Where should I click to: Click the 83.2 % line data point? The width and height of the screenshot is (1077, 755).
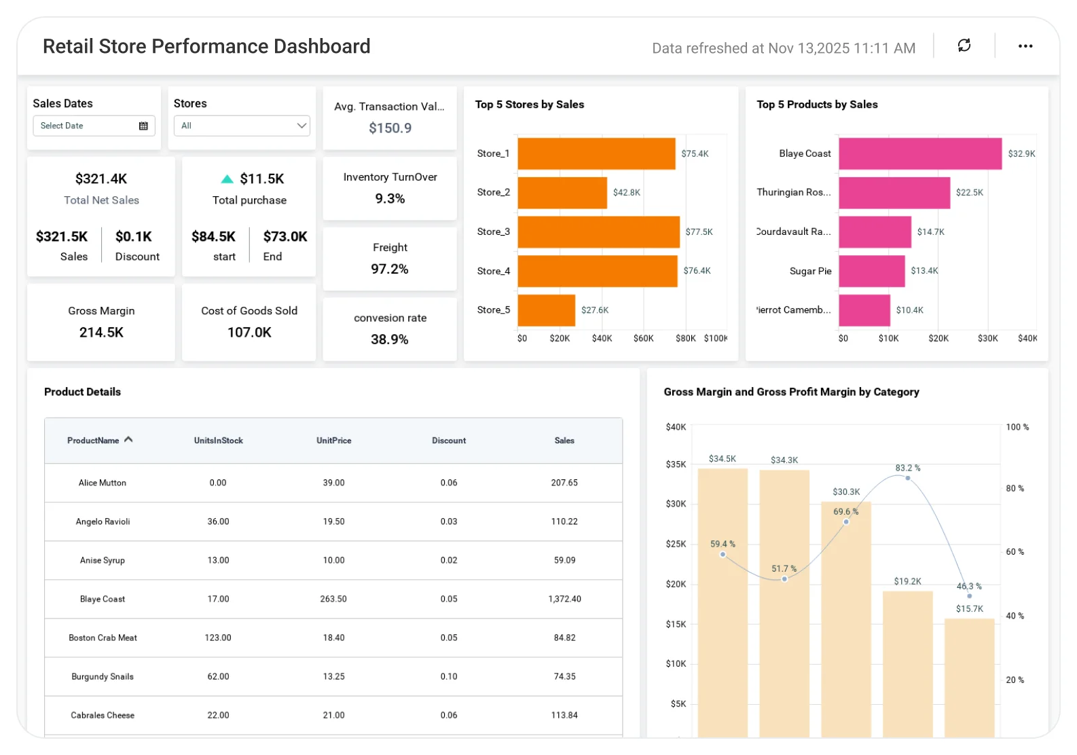[908, 478]
